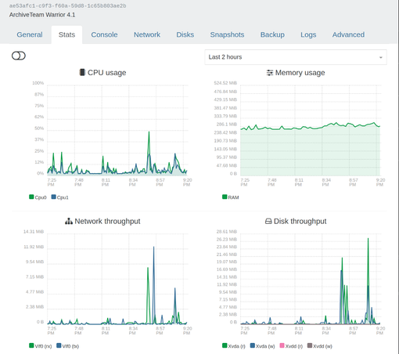Toggle Vif0 (rx) series in network legend
This screenshot has height=354, width=399.
(40, 346)
